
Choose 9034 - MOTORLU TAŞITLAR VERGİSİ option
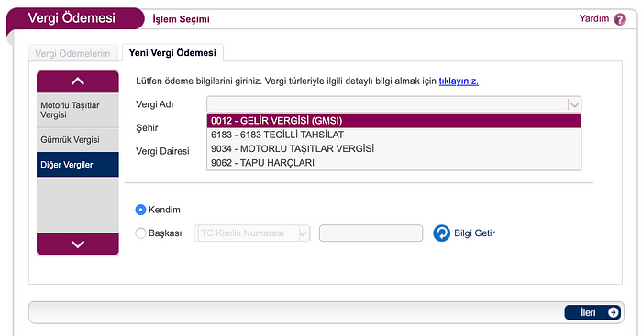[x=393, y=148]
